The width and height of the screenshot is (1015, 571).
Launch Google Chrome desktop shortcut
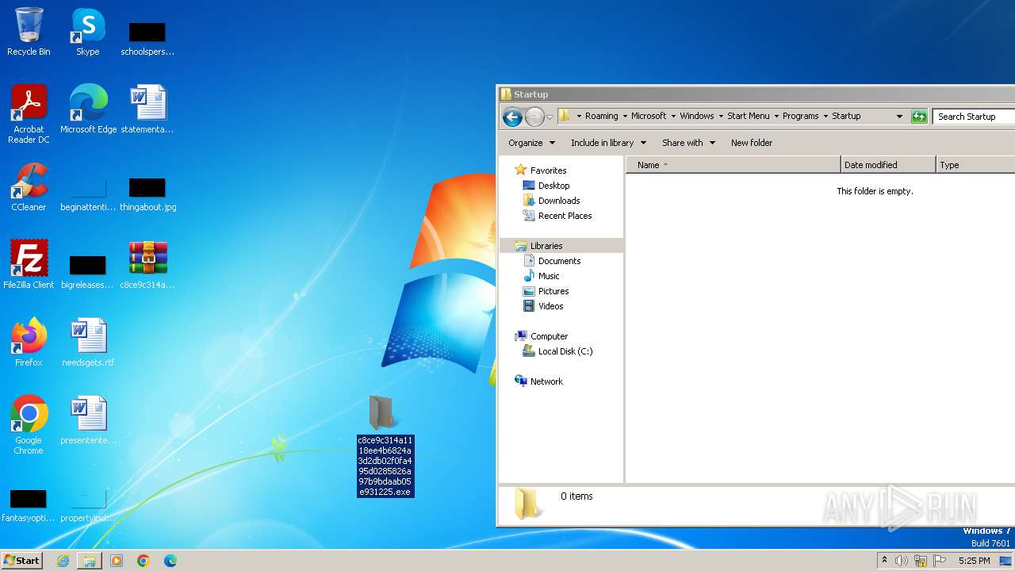(29, 425)
